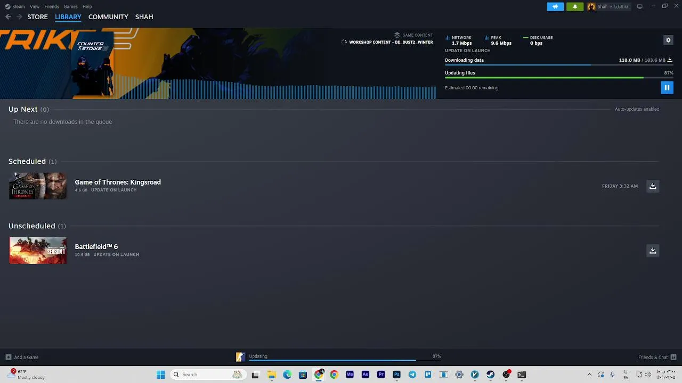Click the Scheduled heading

coord(27,161)
